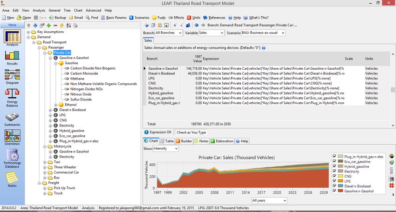Click the Scenarios toolbar button
Screen dimensions: 396x212
[139, 18]
